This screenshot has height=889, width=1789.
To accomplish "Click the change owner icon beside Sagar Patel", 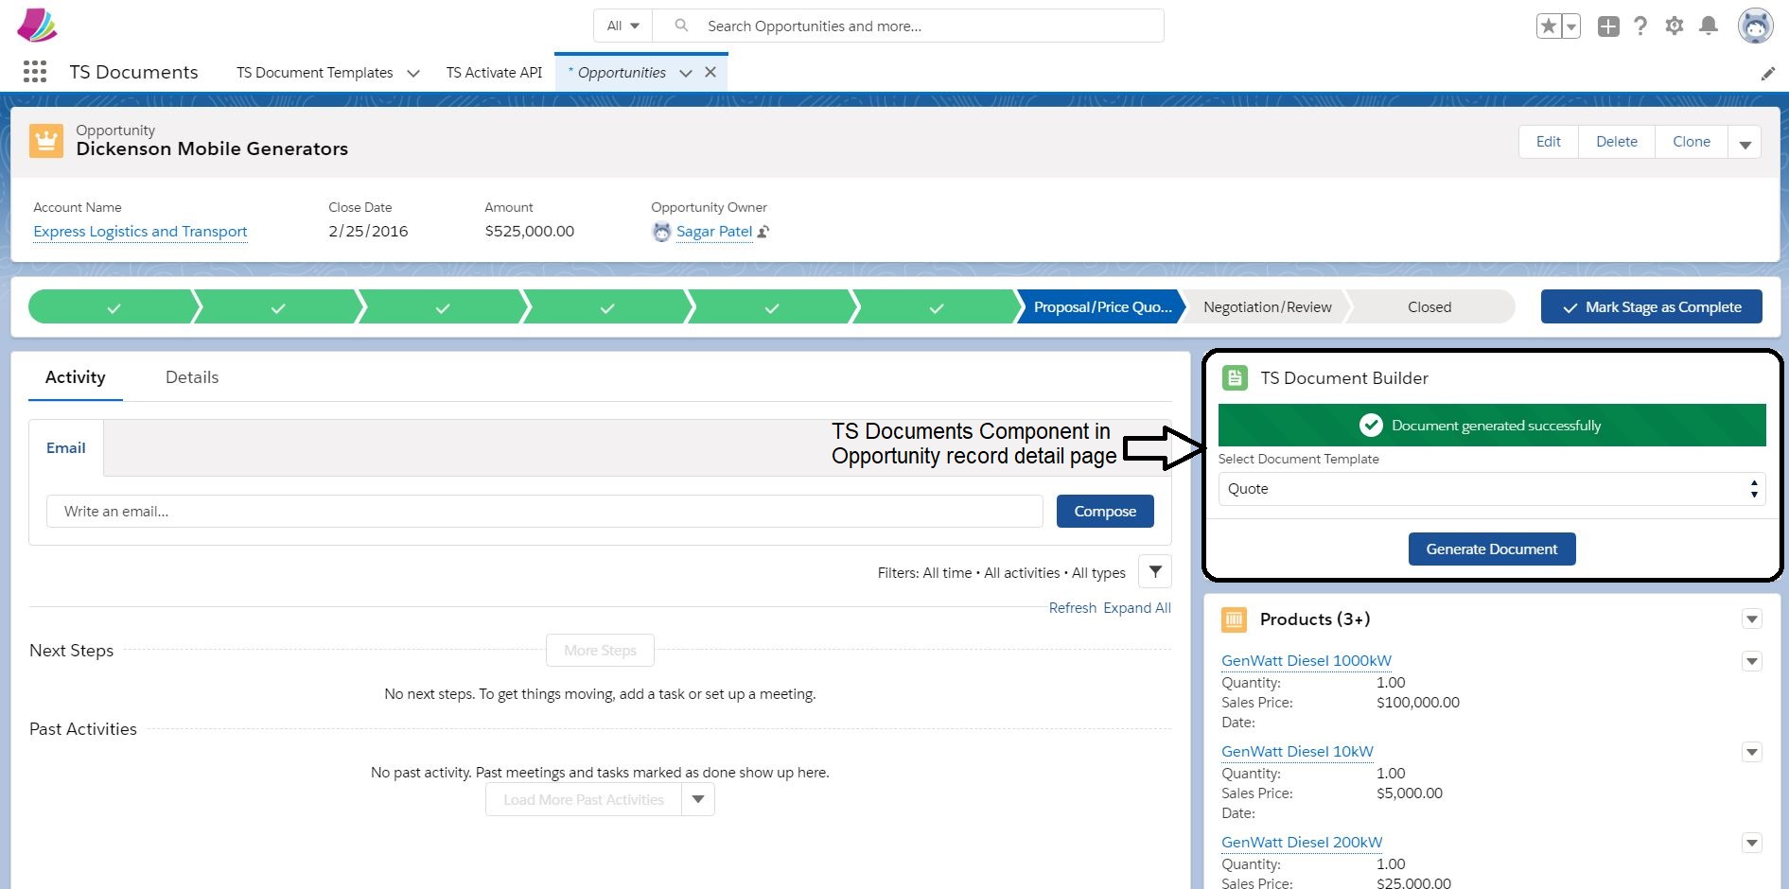I will pos(764,232).
